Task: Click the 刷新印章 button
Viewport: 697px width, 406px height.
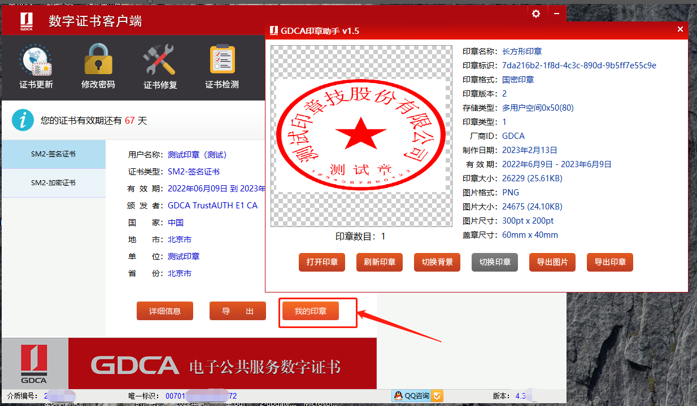Action: click(x=380, y=262)
